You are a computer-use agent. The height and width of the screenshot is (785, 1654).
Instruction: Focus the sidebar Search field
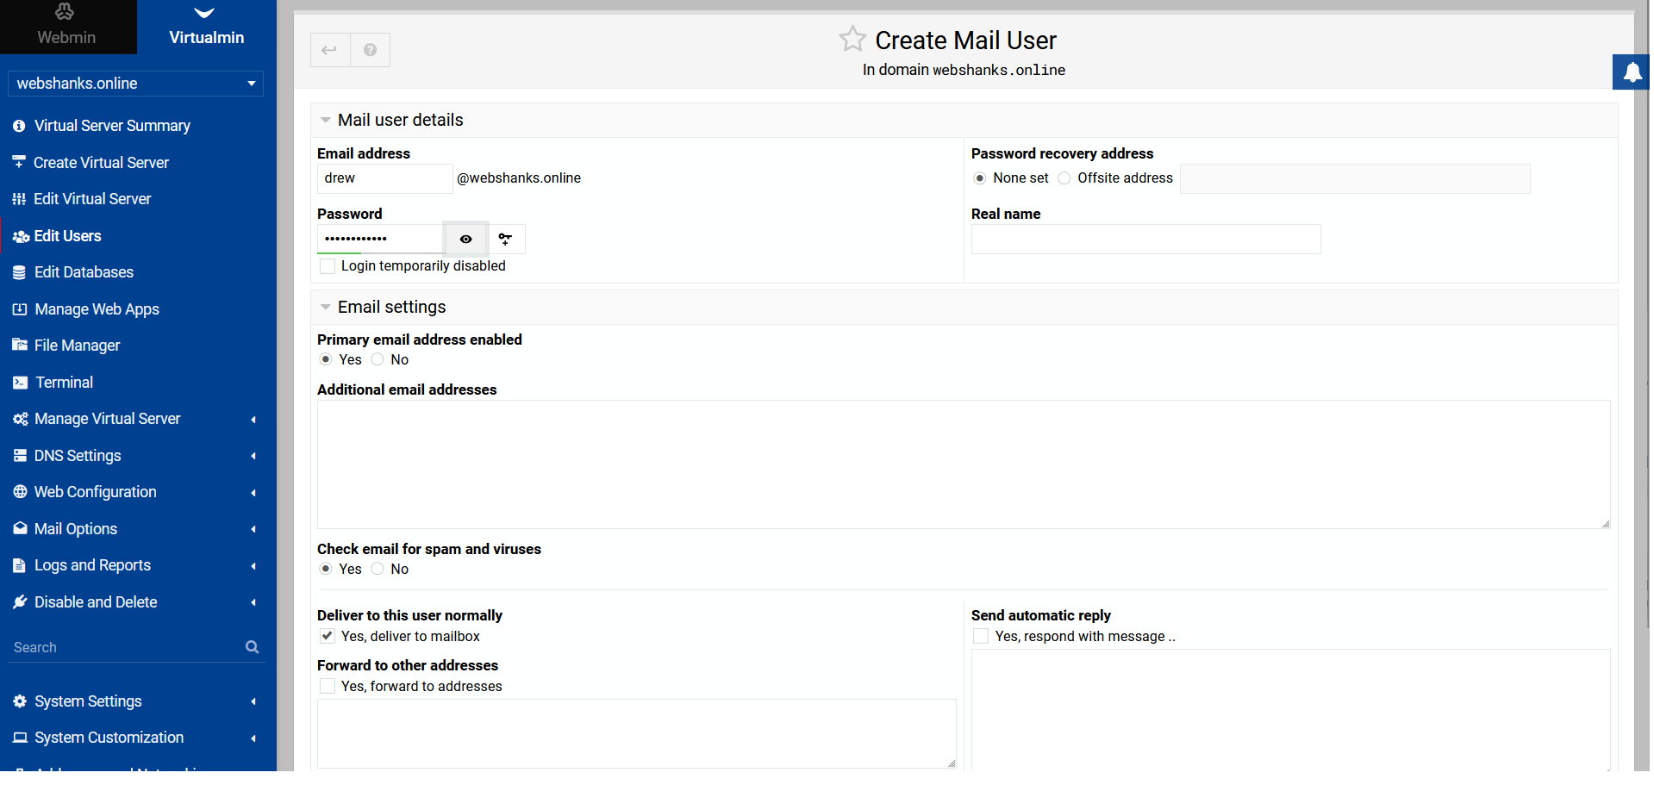(127, 647)
